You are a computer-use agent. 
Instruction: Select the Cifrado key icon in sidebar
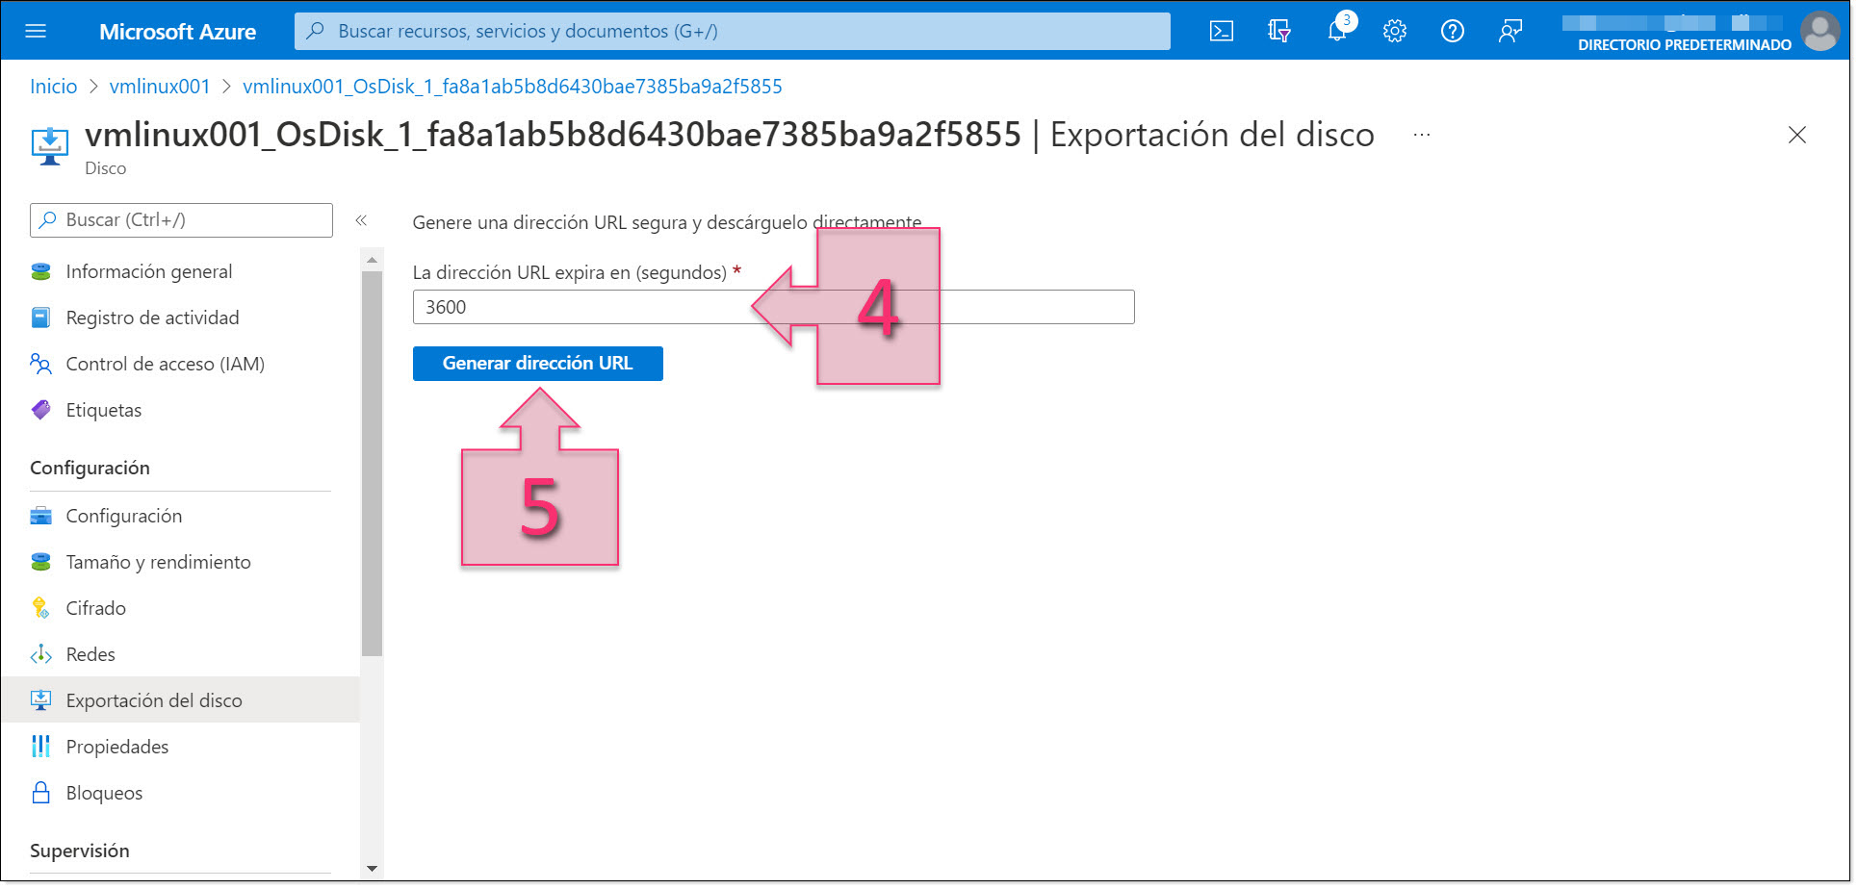40,607
